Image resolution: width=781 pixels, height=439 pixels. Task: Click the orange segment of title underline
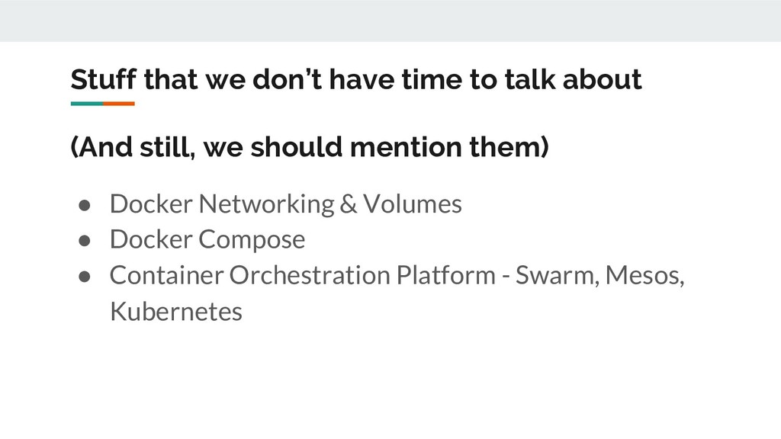click(x=119, y=104)
